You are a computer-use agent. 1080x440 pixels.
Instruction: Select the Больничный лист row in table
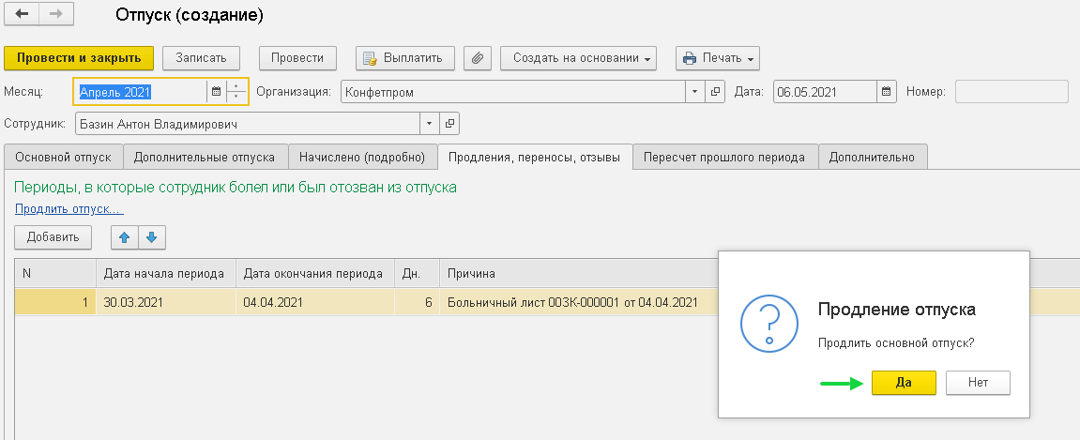pyautogui.click(x=572, y=302)
